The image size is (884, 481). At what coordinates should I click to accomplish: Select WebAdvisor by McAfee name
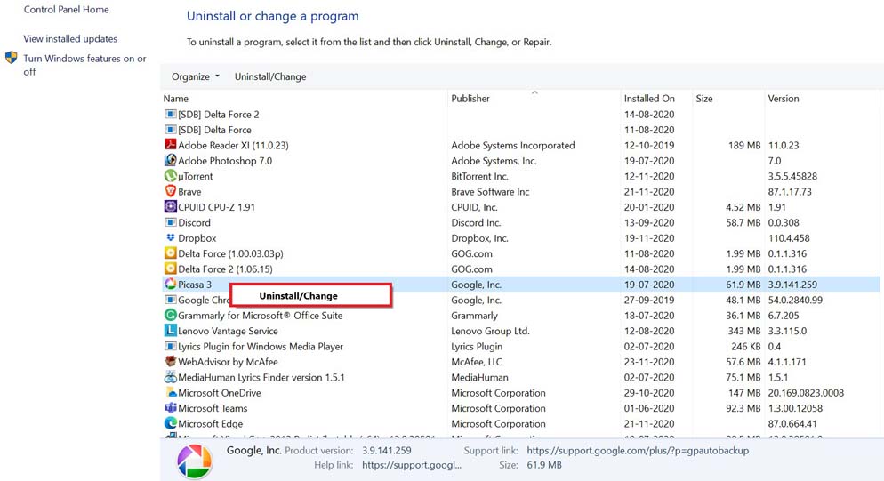point(228,362)
